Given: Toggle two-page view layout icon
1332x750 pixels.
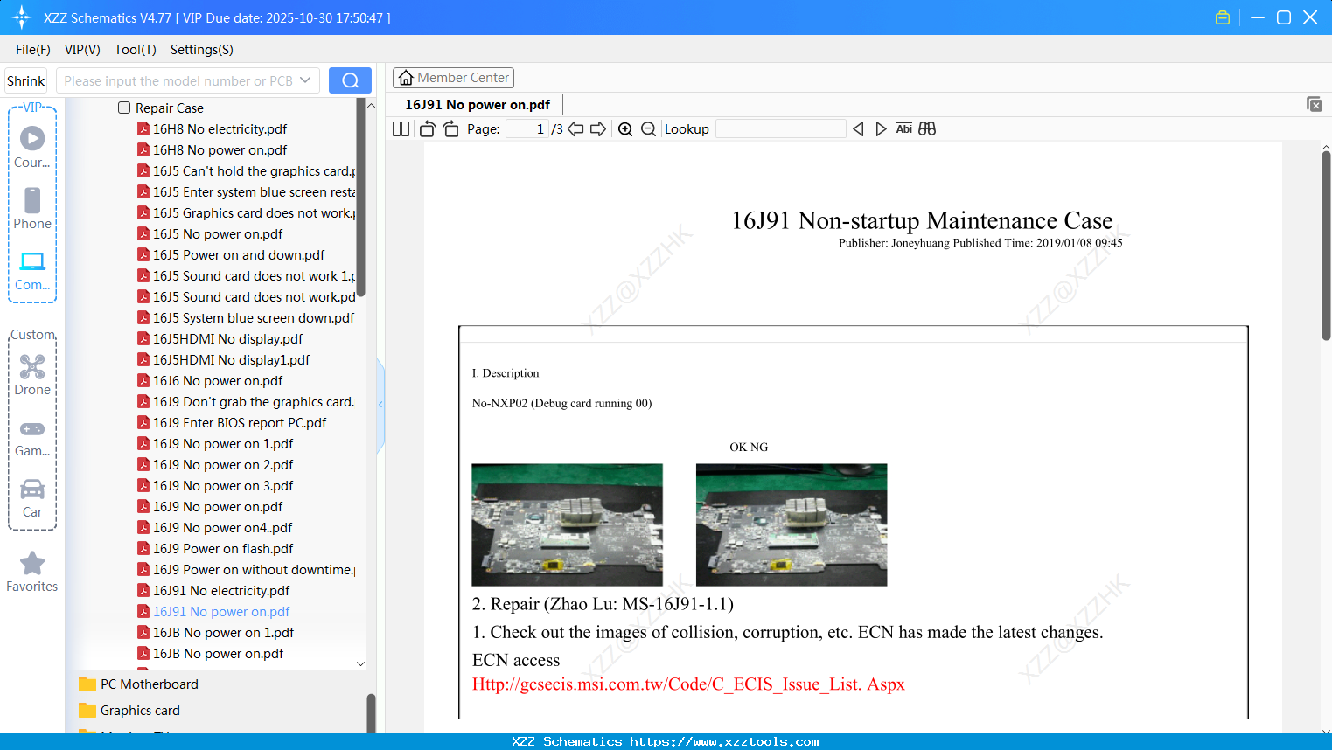Looking at the screenshot, I should point(401,128).
